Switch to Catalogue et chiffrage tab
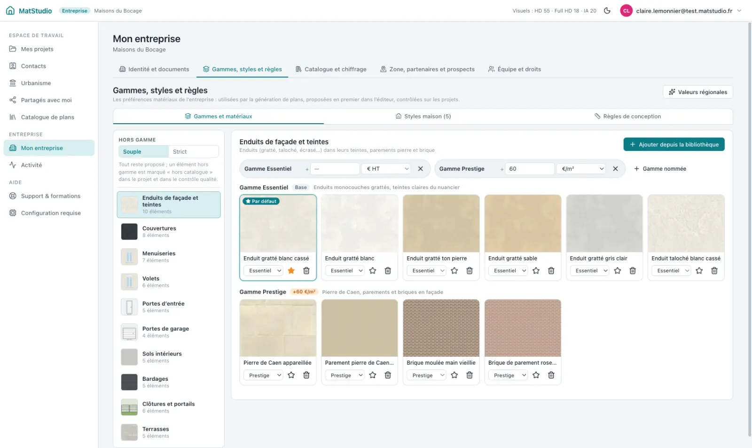This screenshot has height=448, width=752. click(x=331, y=69)
